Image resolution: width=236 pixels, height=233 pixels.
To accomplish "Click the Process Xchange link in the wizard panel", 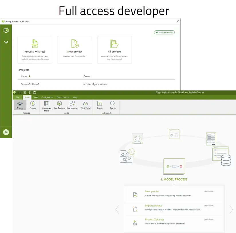I will pyautogui.click(x=154, y=220).
